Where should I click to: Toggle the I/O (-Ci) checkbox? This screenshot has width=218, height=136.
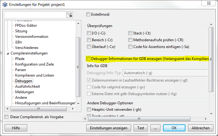click(89, 33)
